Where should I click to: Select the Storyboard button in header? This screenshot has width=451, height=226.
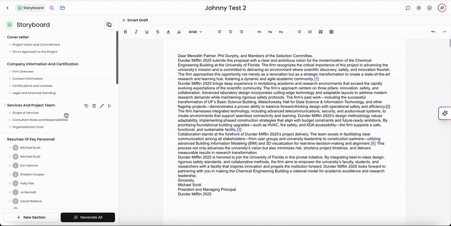coord(30,8)
